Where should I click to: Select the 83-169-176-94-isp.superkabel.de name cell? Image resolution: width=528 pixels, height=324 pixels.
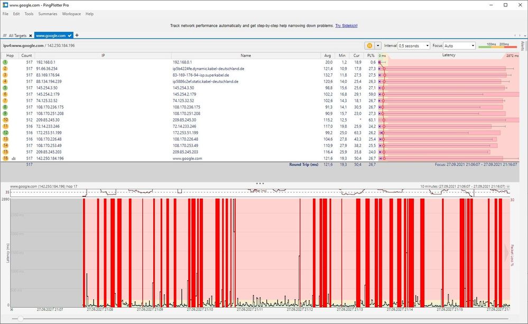(201, 75)
